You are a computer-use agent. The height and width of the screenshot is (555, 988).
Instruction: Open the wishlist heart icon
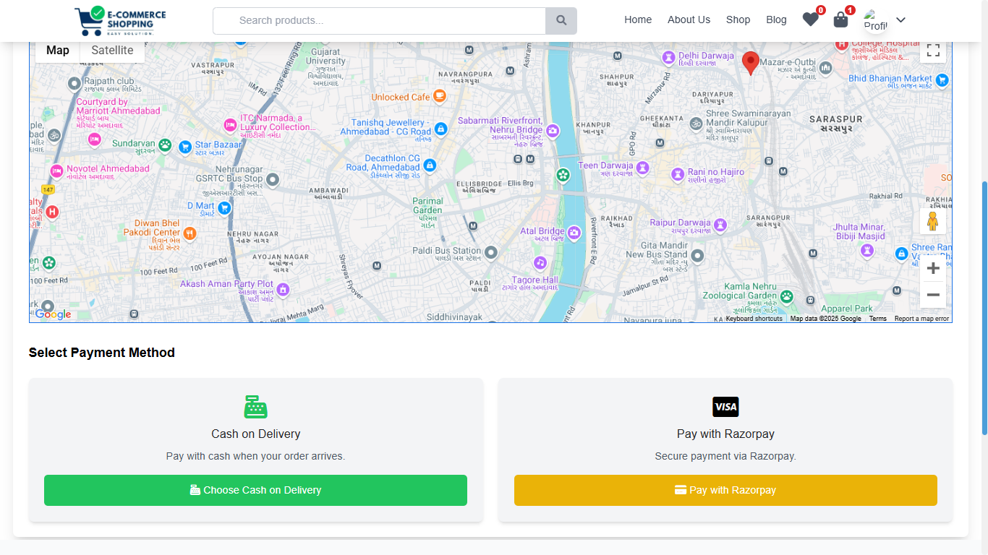pyautogui.click(x=811, y=20)
